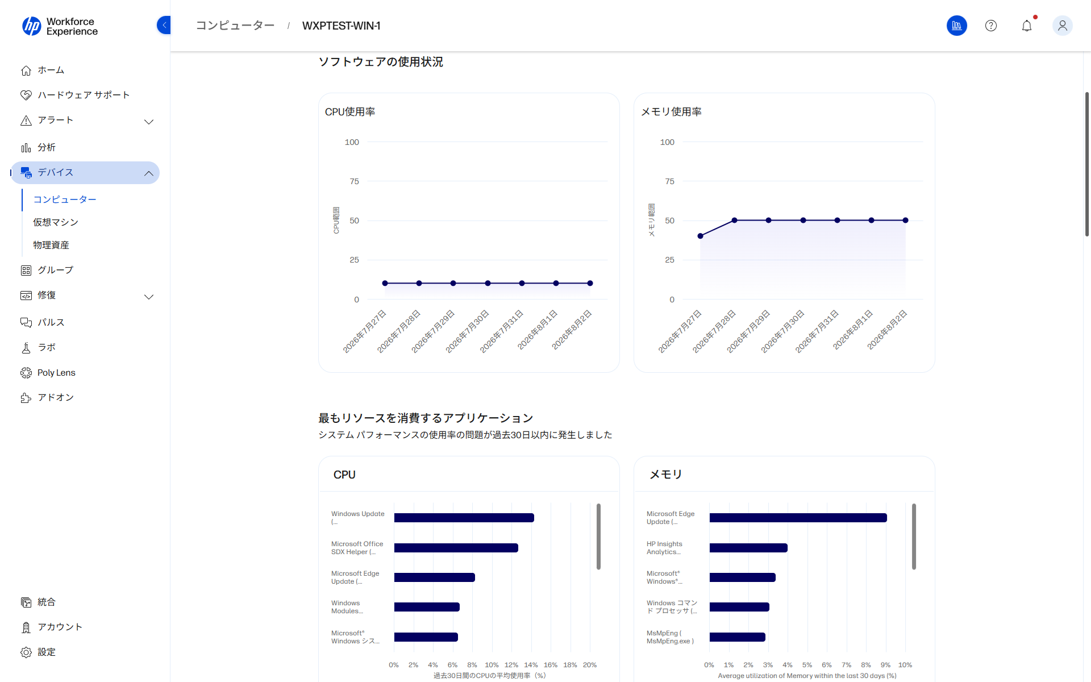Open the user profile avatar
Viewport: 1091px width, 682px height.
1063,26
